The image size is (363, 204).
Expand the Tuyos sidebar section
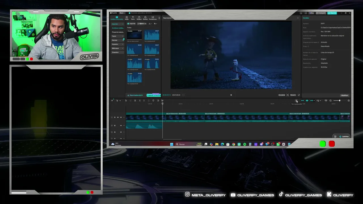[117, 36]
